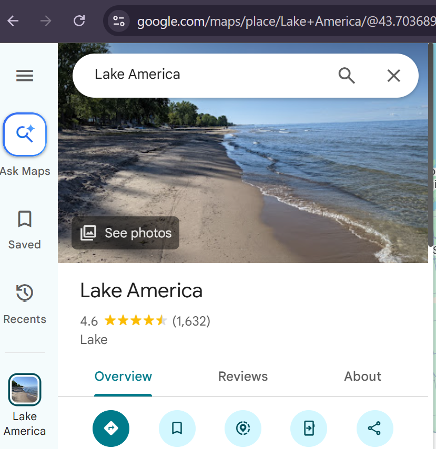This screenshot has width=436, height=449.
Task: Open site information icon in address bar
Action: pyautogui.click(x=118, y=21)
